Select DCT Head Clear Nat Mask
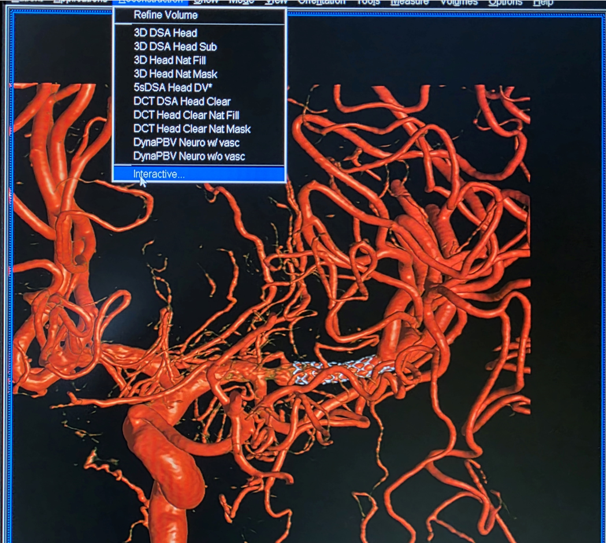Image resolution: width=606 pixels, height=543 pixels. 192,129
